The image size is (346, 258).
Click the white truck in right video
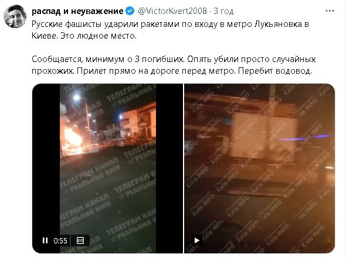click(x=265, y=136)
